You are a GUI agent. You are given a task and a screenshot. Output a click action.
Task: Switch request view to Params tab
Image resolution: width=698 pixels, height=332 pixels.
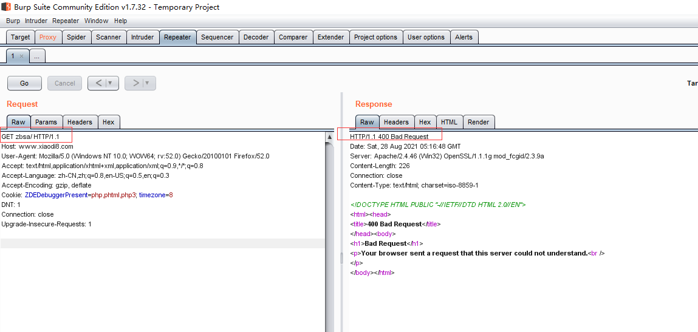click(46, 122)
